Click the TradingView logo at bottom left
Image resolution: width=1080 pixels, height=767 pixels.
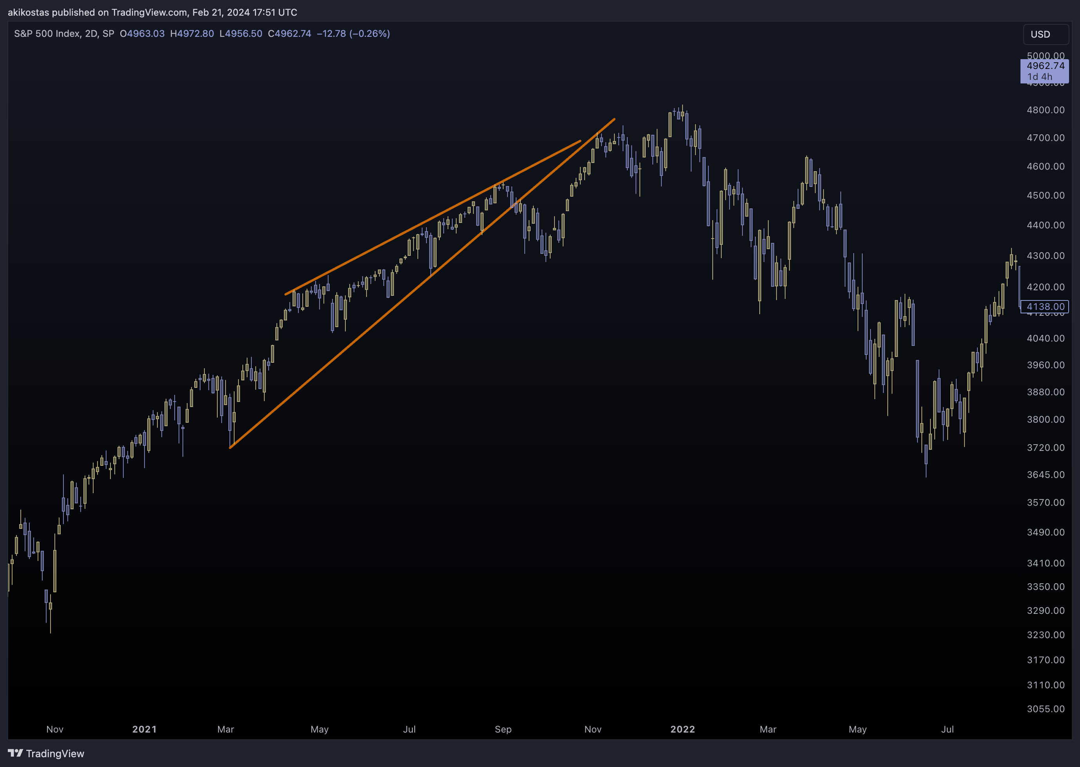[x=46, y=753]
